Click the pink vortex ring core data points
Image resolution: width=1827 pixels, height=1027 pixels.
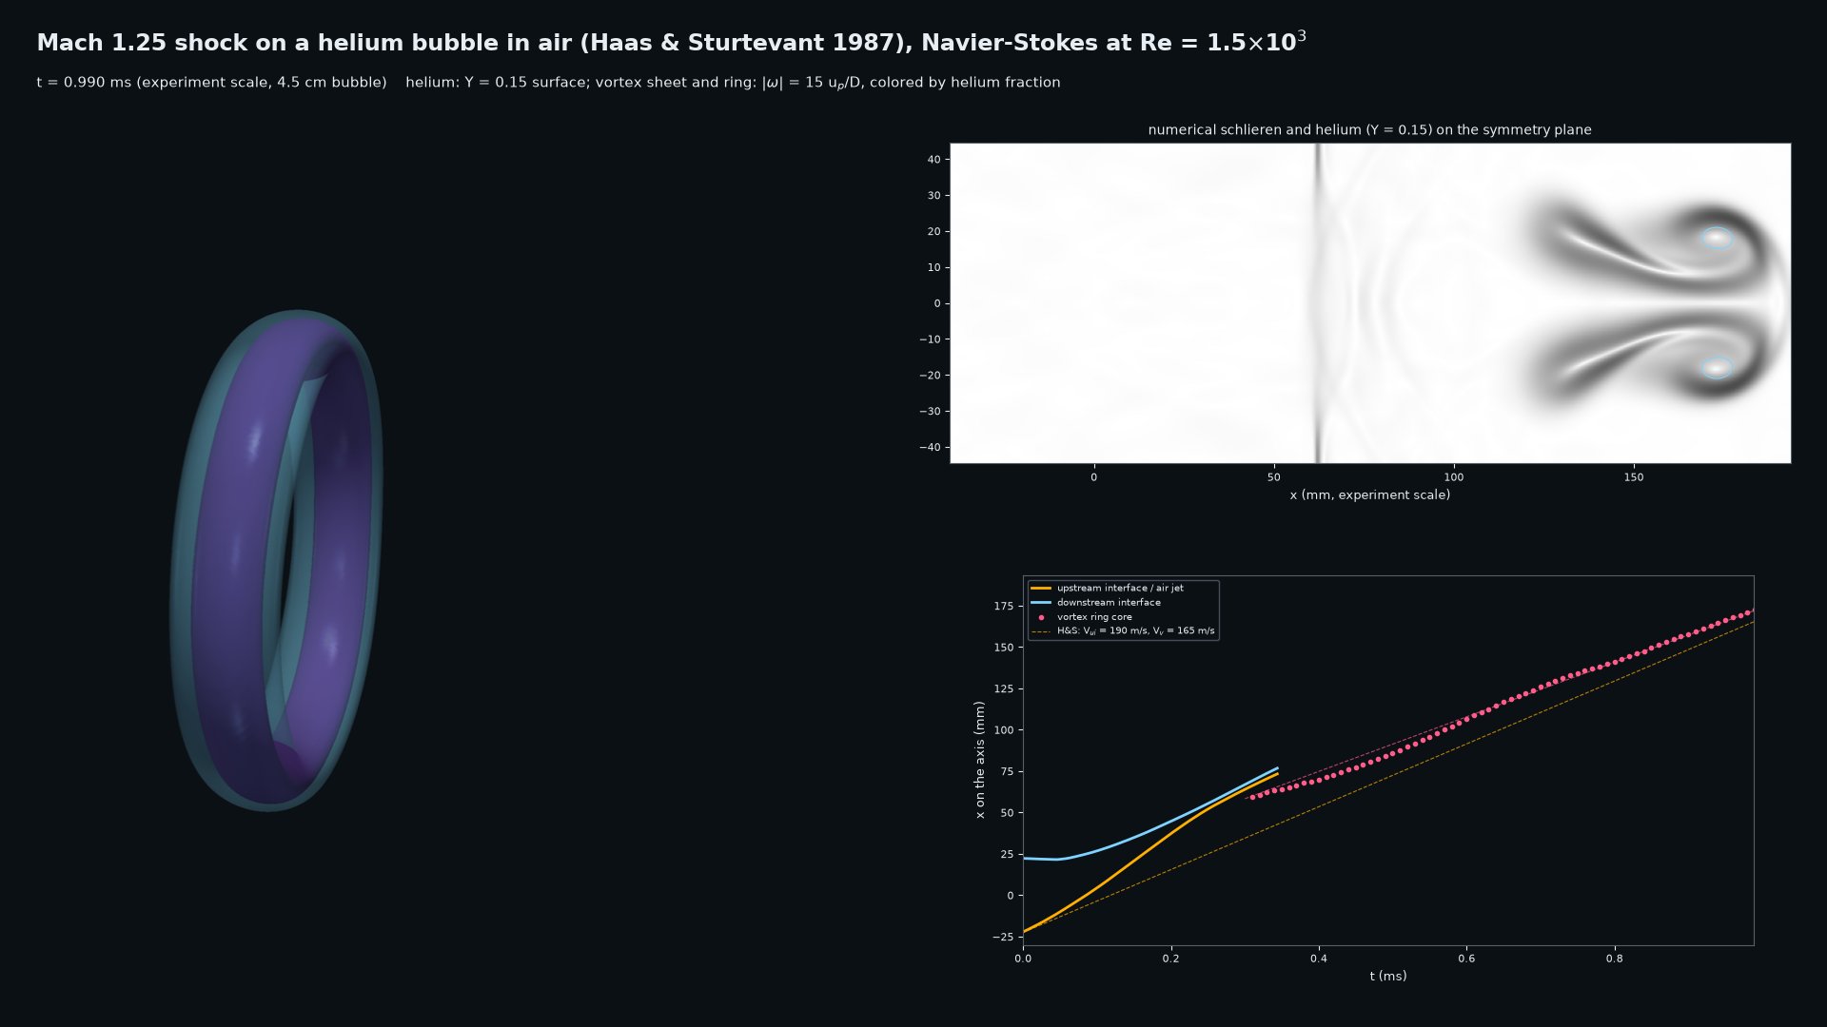click(x=1503, y=705)
